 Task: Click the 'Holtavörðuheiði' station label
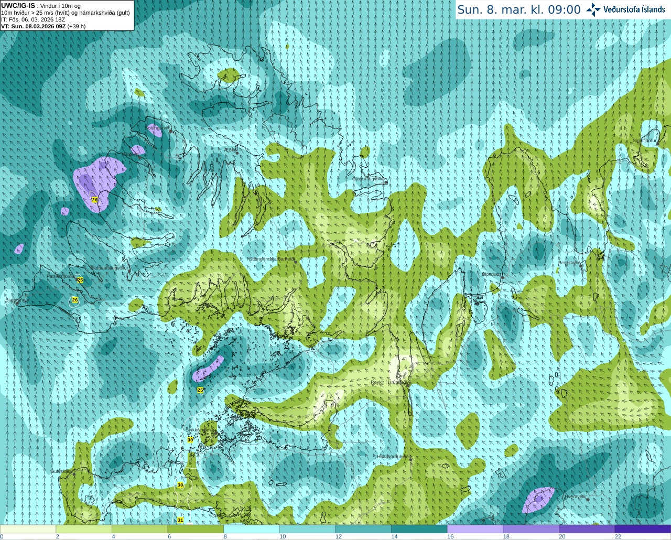point(394,457)
